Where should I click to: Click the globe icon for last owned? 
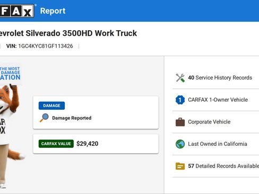click(x=180, y=144)
